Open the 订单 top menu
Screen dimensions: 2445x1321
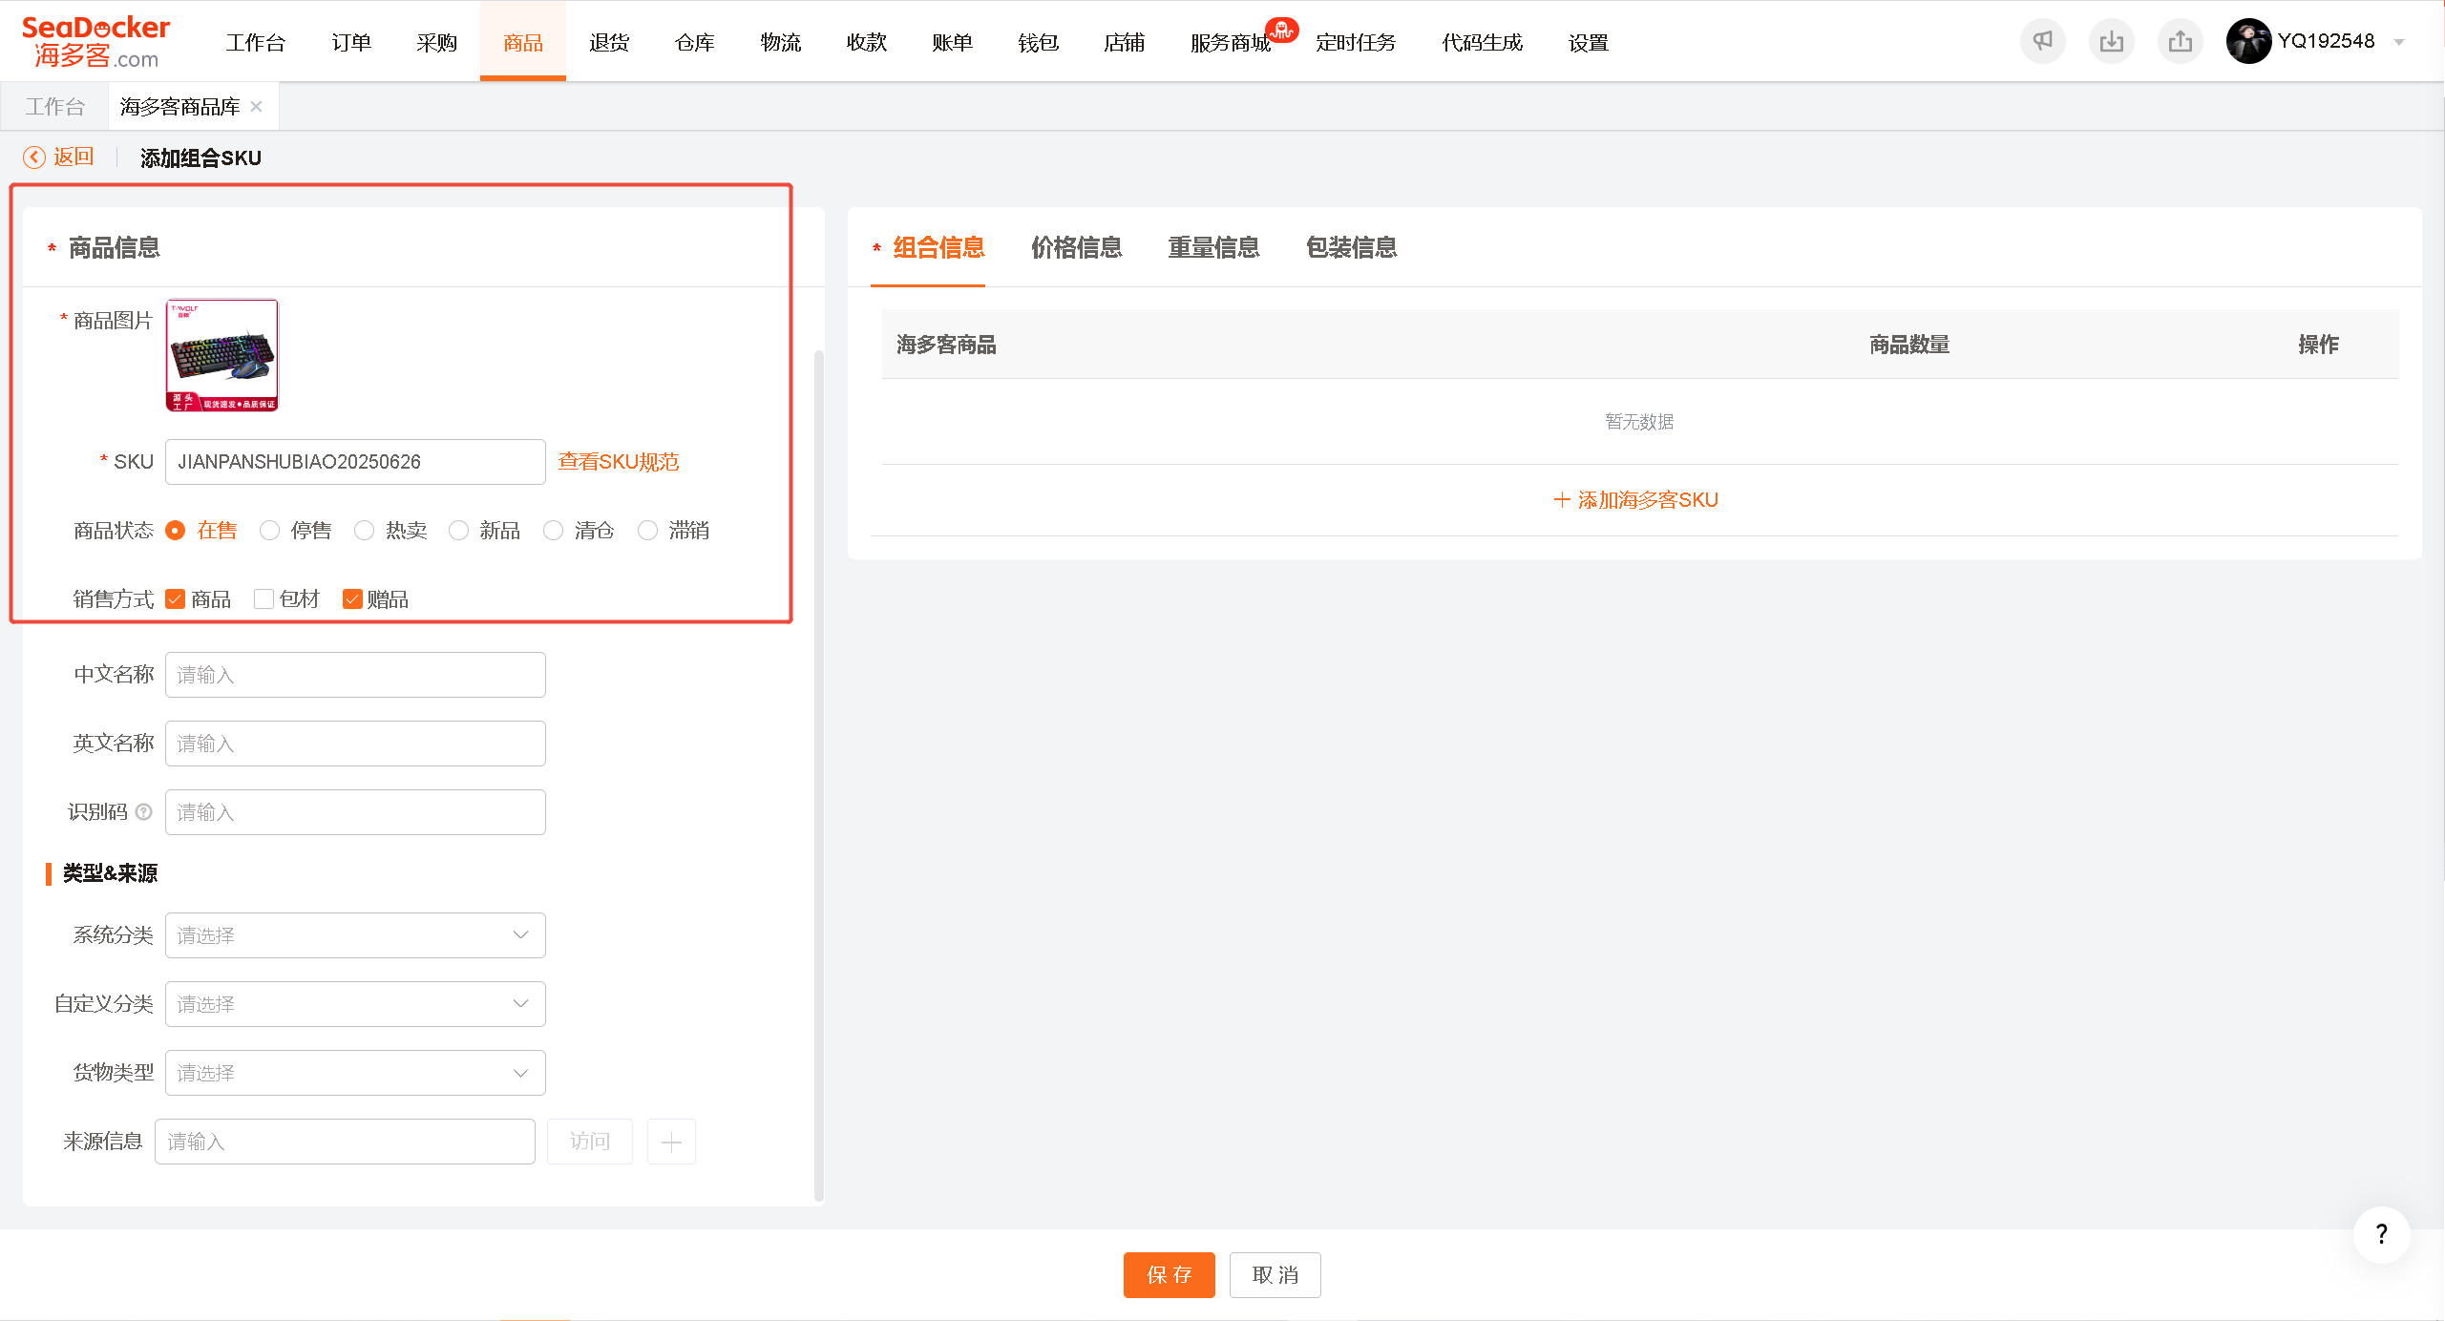(x=351, y=42)
